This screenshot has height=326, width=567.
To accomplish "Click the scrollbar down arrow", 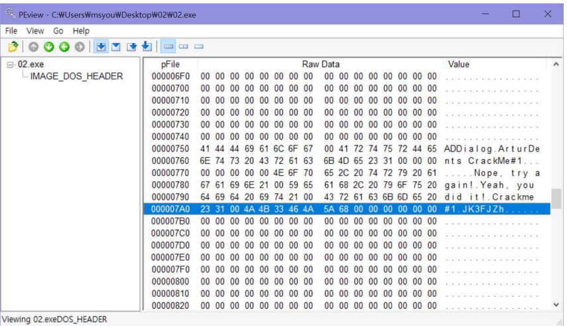I will click(x=556, y=305).
